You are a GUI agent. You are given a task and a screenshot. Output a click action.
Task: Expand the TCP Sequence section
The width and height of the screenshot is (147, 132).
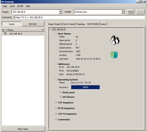56,102
